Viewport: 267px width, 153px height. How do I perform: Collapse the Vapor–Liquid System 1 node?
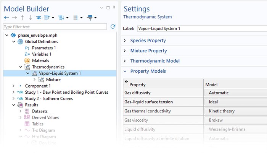pos(27,73)
